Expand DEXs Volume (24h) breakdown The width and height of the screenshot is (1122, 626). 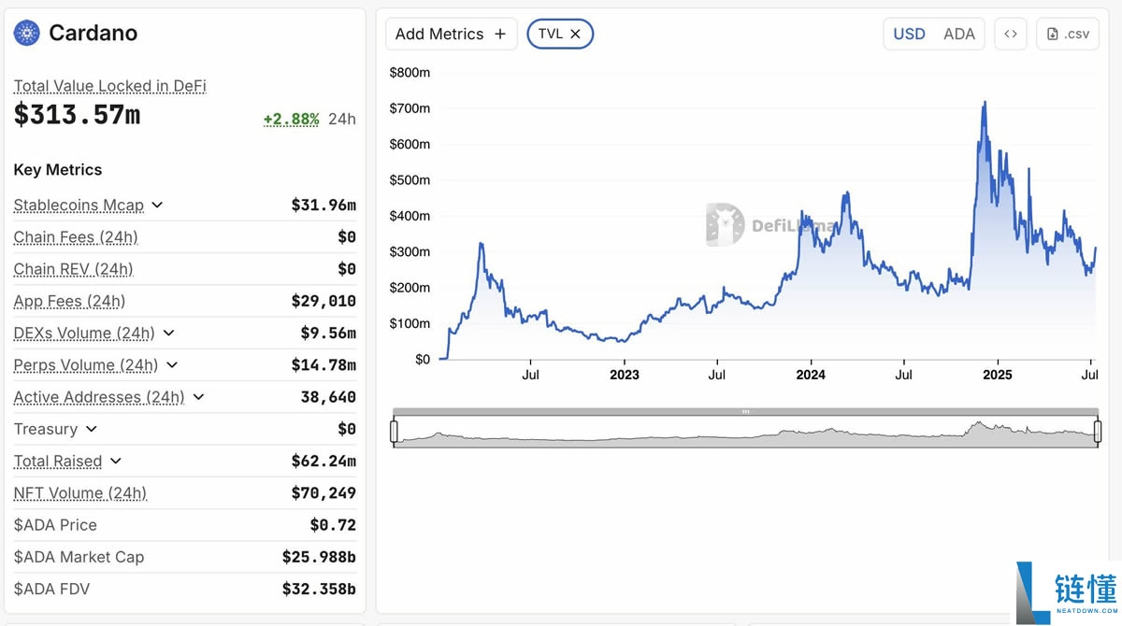click(x=168, y=334)
